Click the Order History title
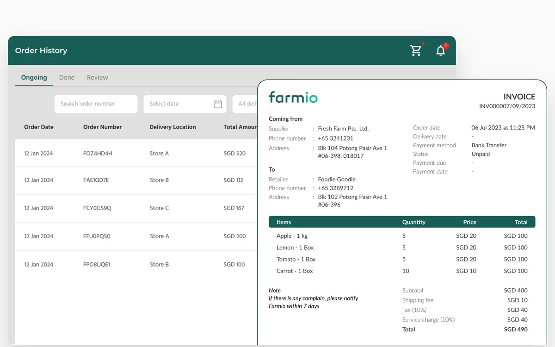The height and width of the screenshot is (347, 555). pyautogui.click(x=41, y=50)
